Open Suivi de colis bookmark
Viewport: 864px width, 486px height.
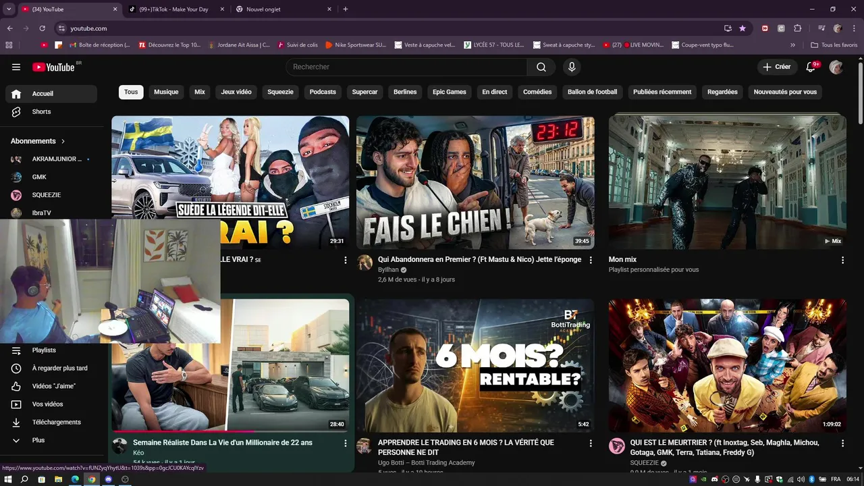click(x=298, y=45)
